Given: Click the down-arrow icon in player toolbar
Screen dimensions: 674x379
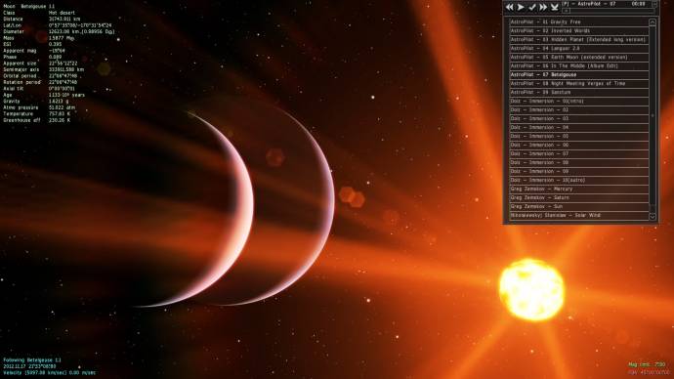Looking at the screenshot, I should [555, 7].
